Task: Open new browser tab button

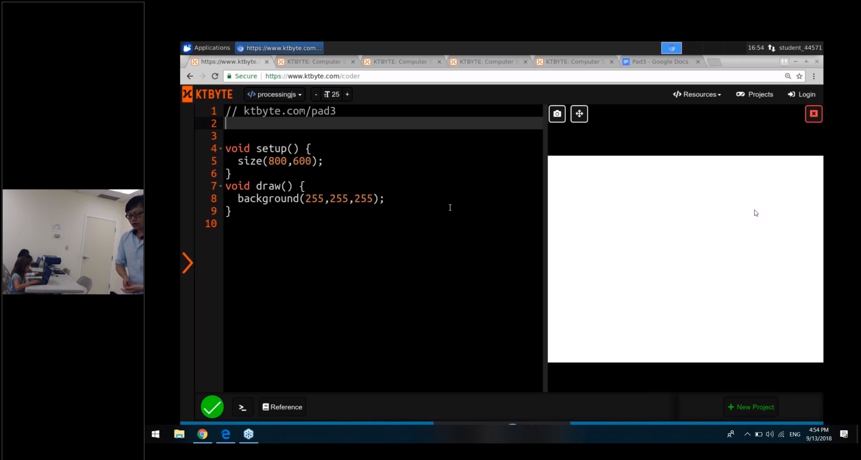Action: [714, 61]
